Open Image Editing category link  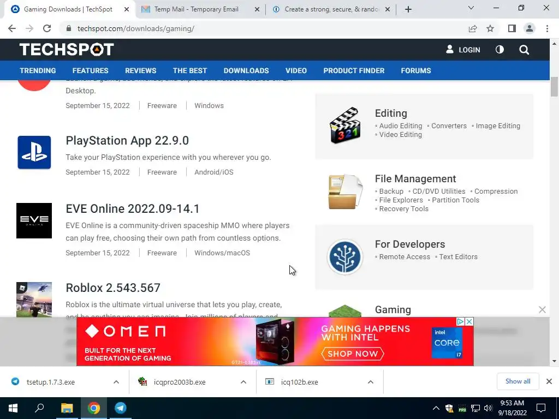498,126
